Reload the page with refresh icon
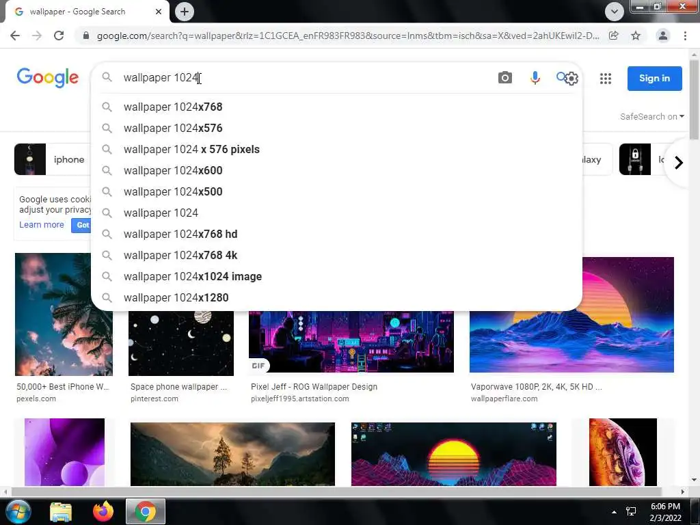The height and width of the screenshot is (525, 700). tap(59, 36)
